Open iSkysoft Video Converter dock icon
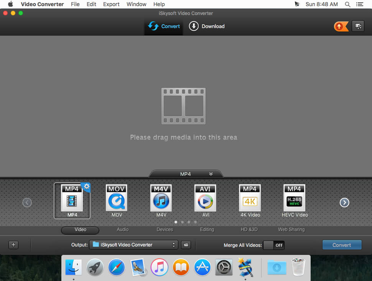This screenshot has height=281, width=372. [x=246, y=267]
